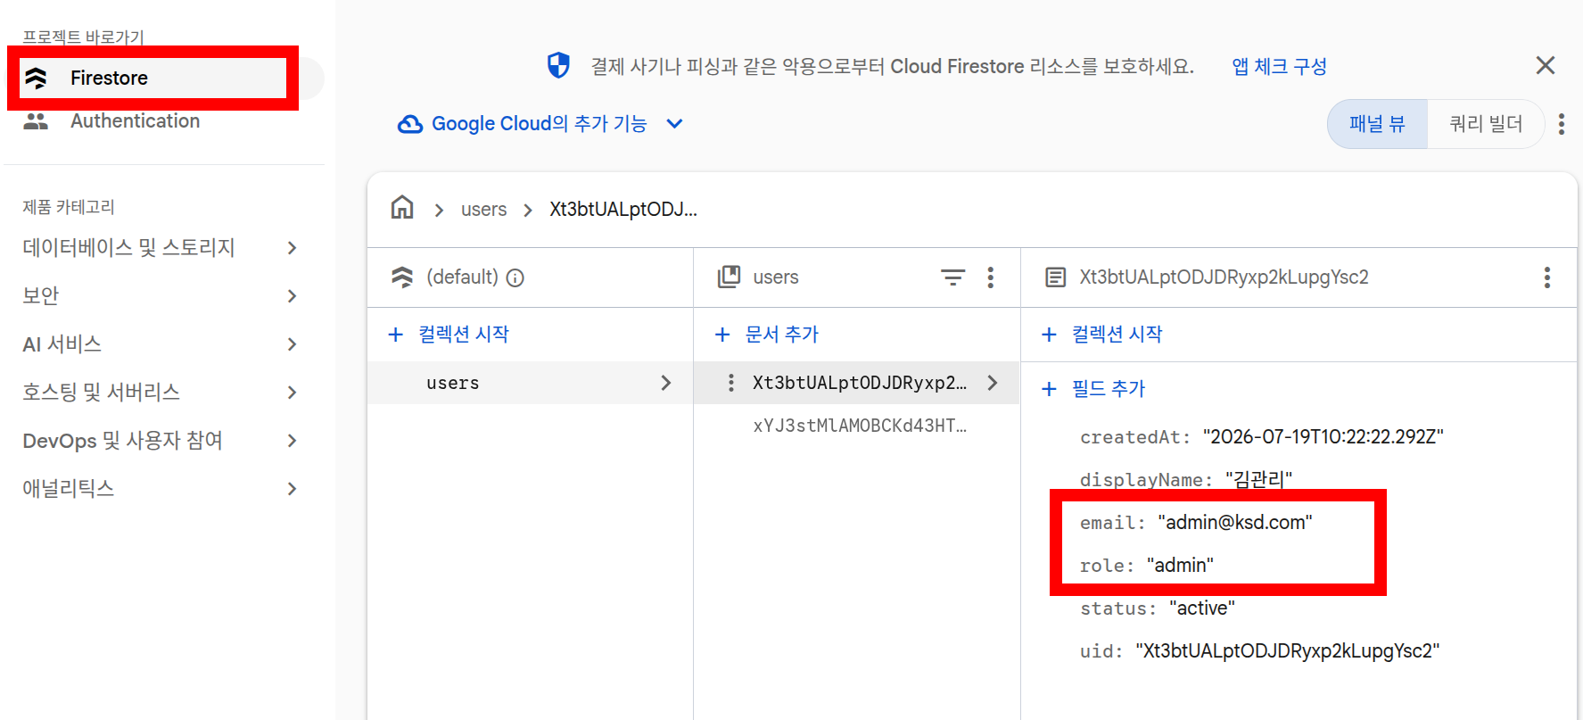Click the status field value active
The width and height of the screenshot is (1583, 720).
(x=1202, y=608)
